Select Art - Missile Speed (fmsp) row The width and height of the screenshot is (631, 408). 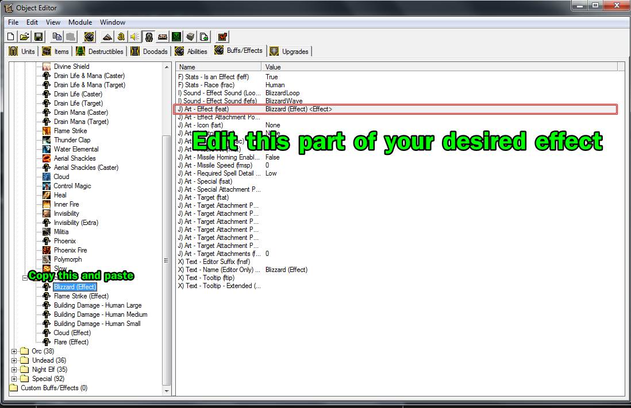(396, 165)
